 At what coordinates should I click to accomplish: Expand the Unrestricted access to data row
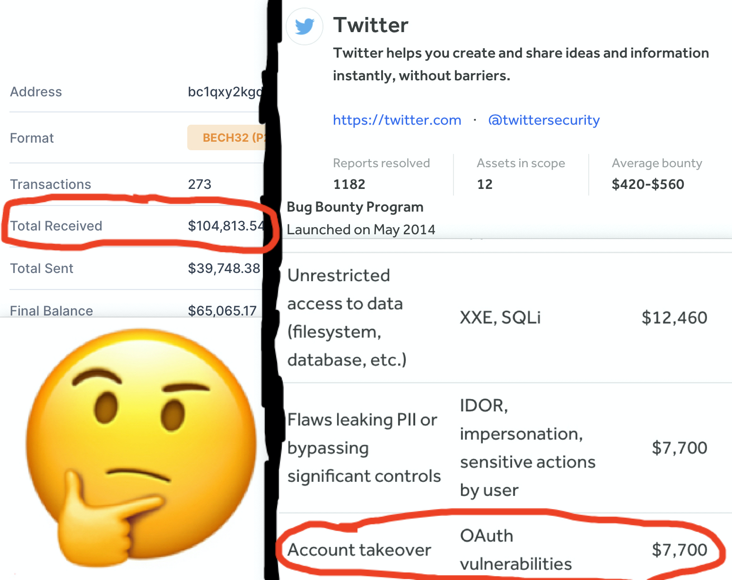tap(345, 317)
